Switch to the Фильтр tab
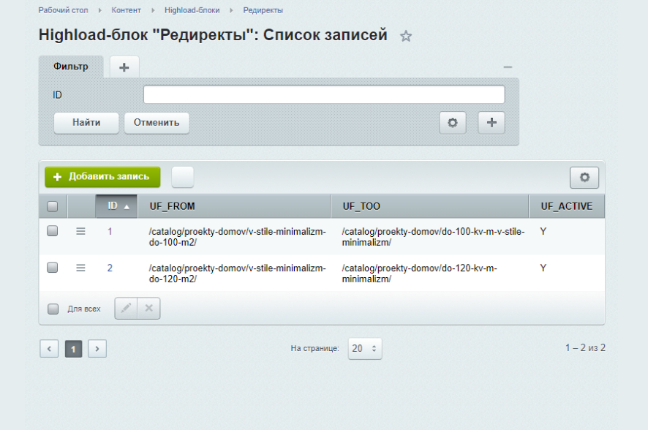The image size is (648, 430). pyautogui.click(x=69, y=66)
